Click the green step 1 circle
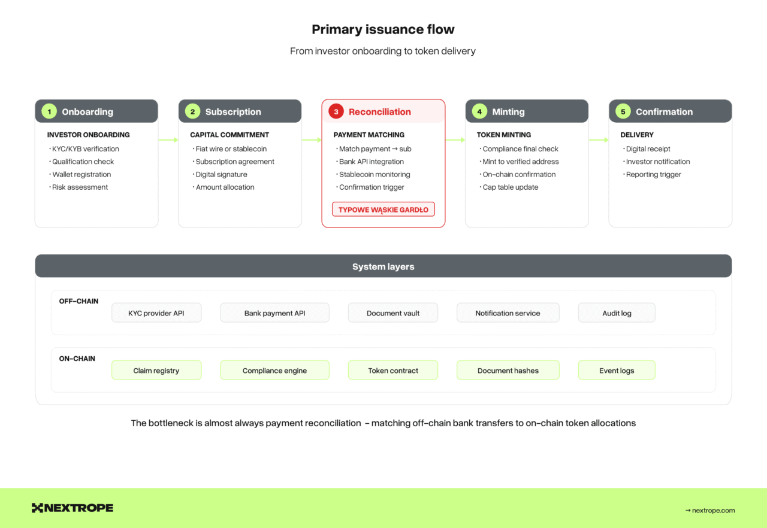 49,112
